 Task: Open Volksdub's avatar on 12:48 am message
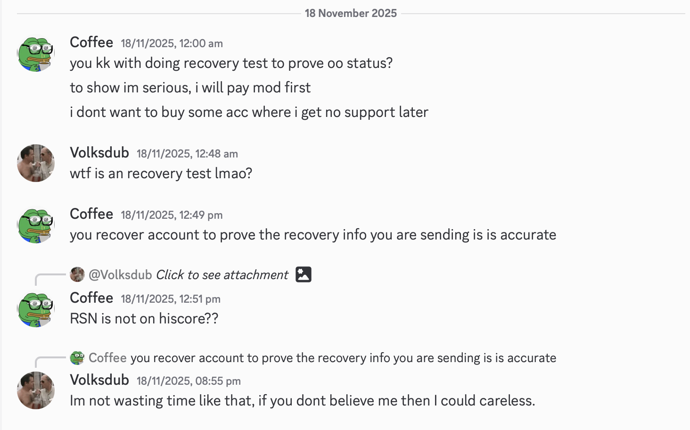(36, 163)
